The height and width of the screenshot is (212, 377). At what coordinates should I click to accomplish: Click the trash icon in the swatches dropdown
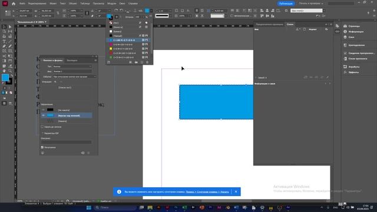pos(147,62)
